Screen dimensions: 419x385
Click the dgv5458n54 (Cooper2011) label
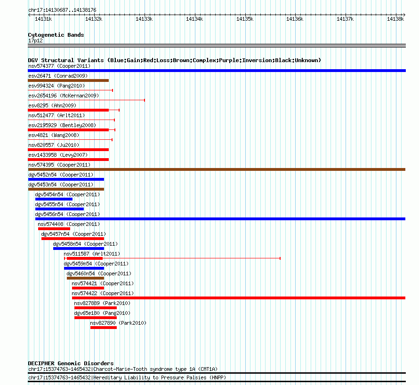click(85, 244)
